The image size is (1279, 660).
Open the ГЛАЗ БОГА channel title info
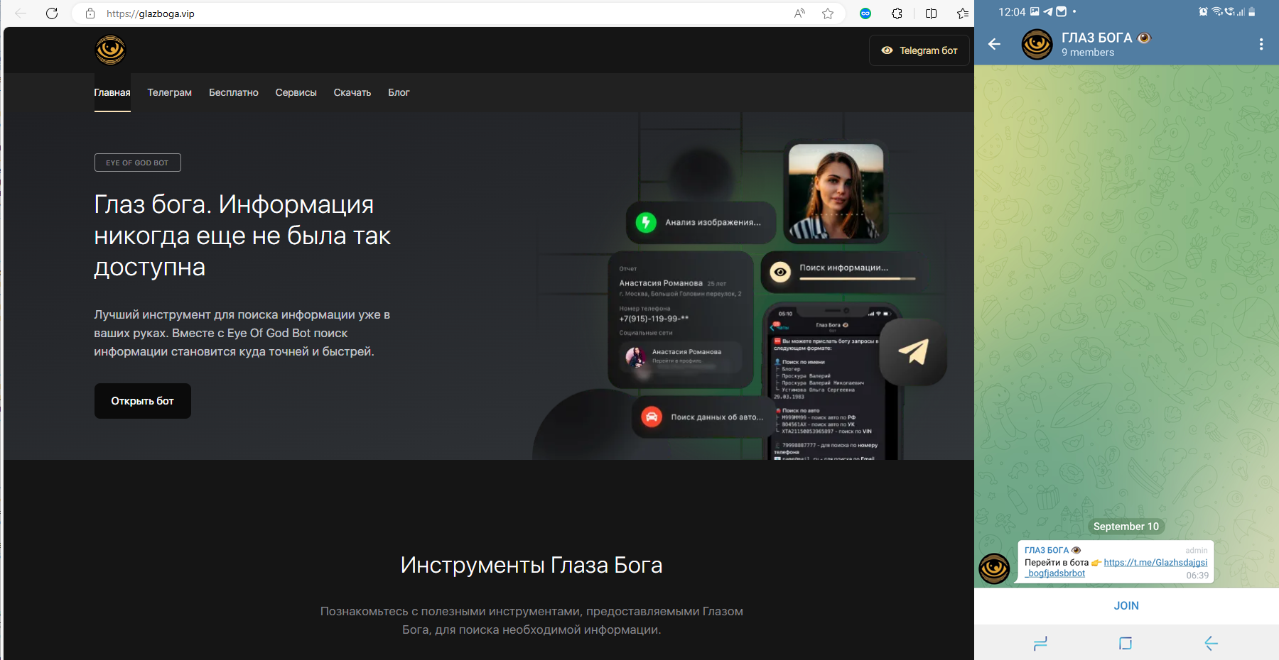[x=1106, y=38]
